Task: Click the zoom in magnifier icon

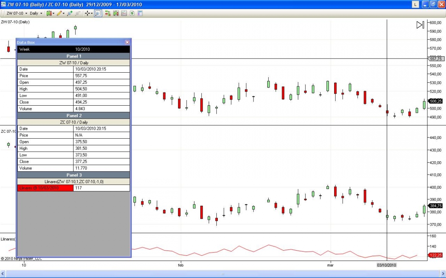Action: (x=70, y=13)
